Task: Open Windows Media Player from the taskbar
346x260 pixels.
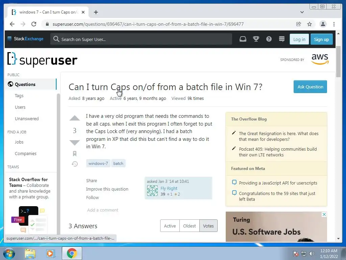Action: point(50,254)
